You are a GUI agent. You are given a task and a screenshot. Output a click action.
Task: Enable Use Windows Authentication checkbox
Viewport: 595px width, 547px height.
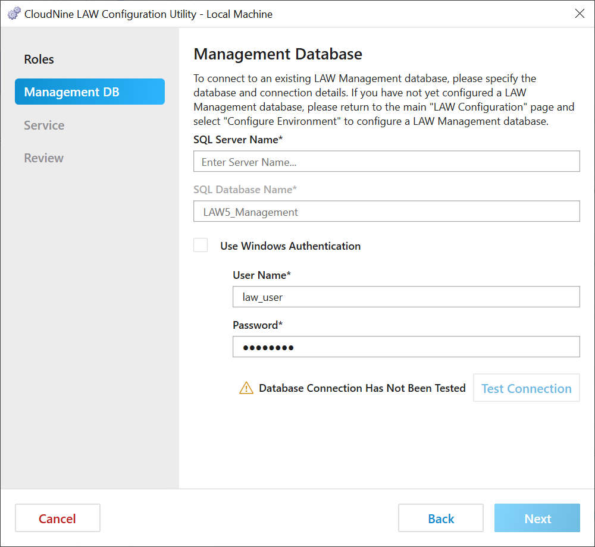[x=201, y=246]
